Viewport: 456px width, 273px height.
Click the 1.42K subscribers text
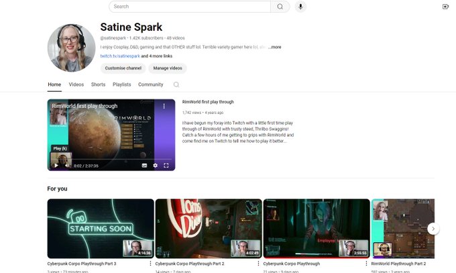click(x=146, y=38)
